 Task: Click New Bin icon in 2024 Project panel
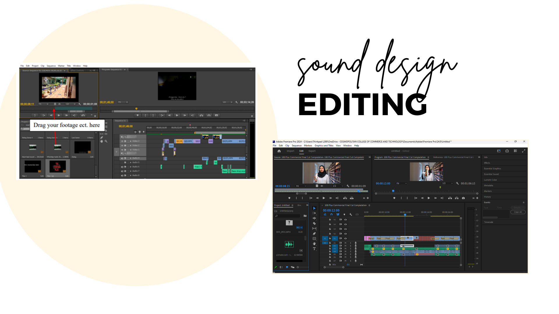305,216
